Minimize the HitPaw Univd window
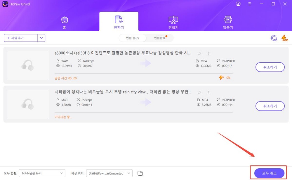Screen dimensions: 292x180 click(x=261, y=4)
